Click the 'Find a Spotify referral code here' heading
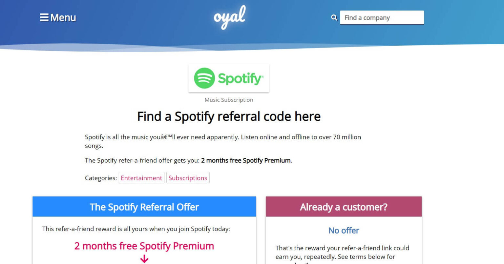Viewport: 504px width, 264px height. [229, 116]
